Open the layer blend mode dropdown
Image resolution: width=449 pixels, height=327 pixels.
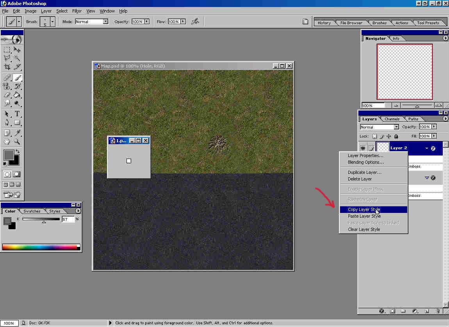[x=396, y=127]
